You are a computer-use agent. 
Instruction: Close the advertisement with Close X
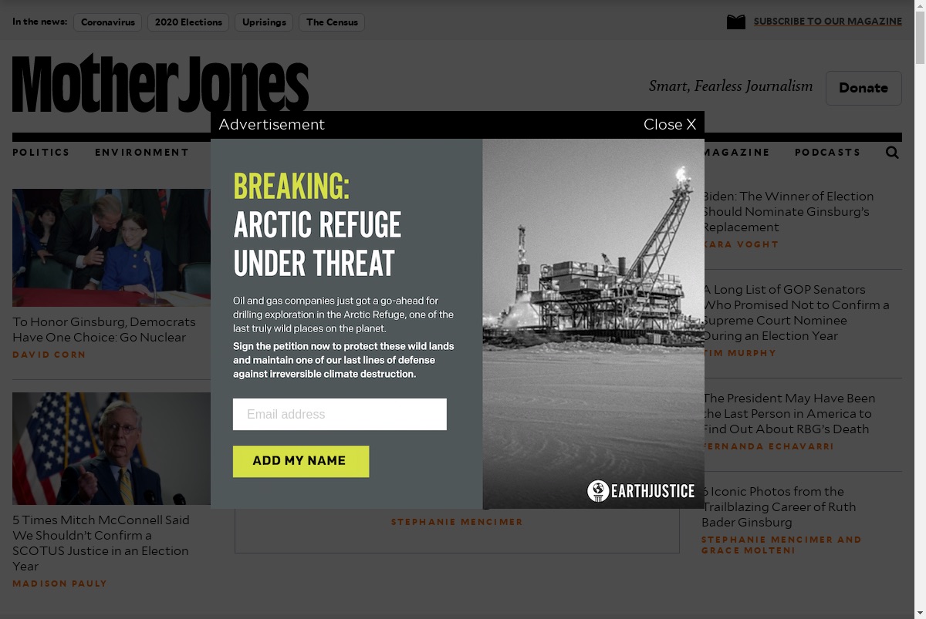tap(670, 124)
